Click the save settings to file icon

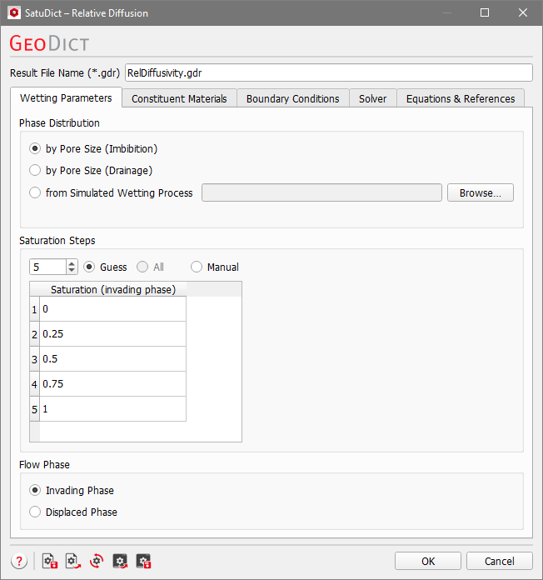click(49, 561)
